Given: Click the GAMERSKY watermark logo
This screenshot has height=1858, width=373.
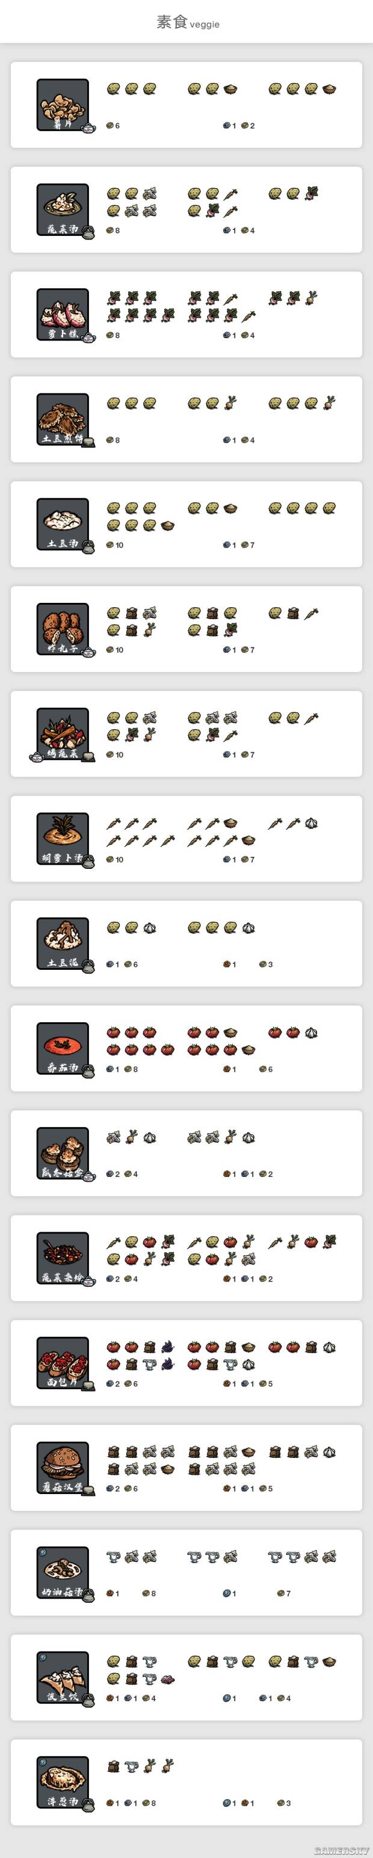Looking at the screenshot, I should 342,1851.
